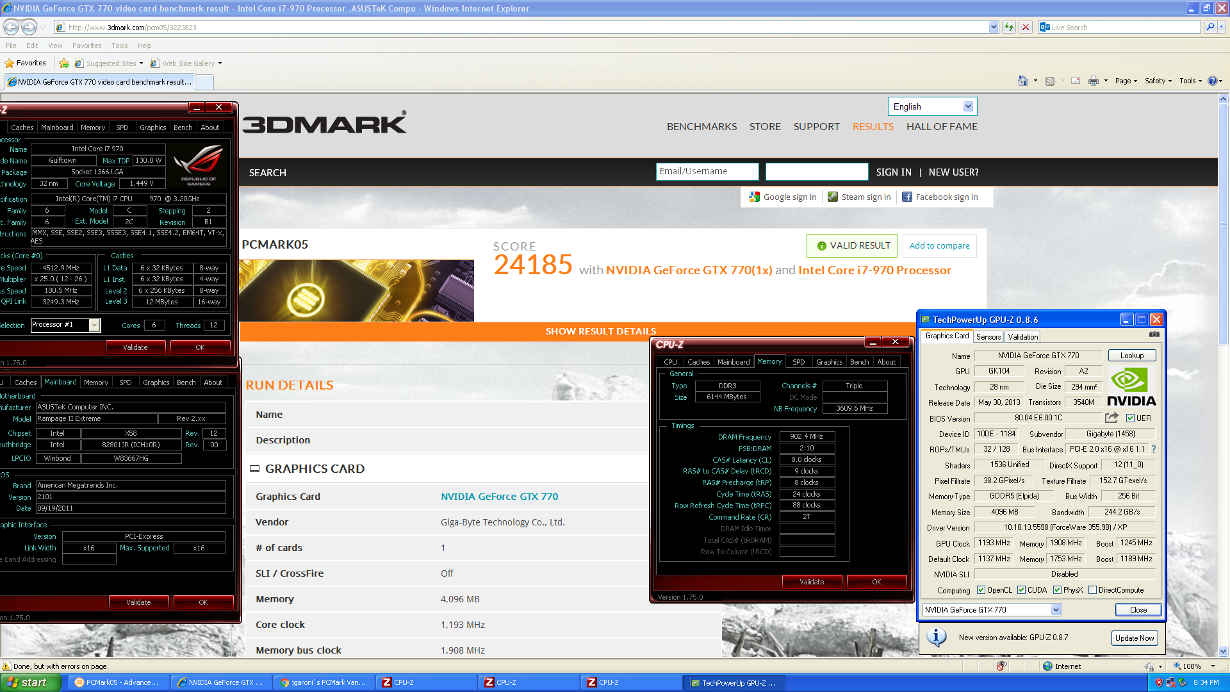Toggle the OpenCL checkbox
Viewport: 1230px width, 692px height.
pos(981,590)
